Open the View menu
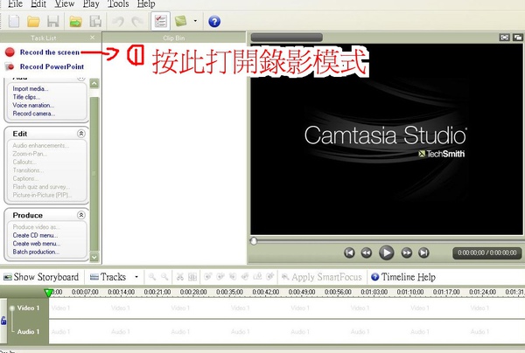The image size is (525, 353). click(x=64, y=4)
